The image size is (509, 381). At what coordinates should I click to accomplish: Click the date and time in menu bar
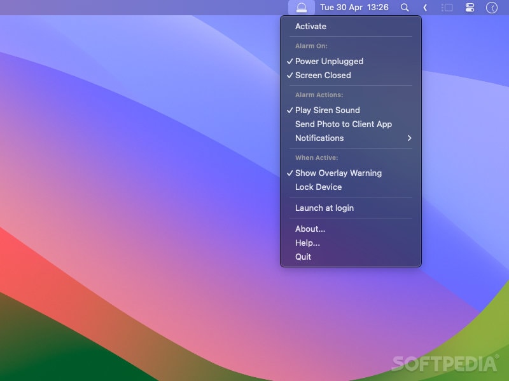tap(354, 8)
